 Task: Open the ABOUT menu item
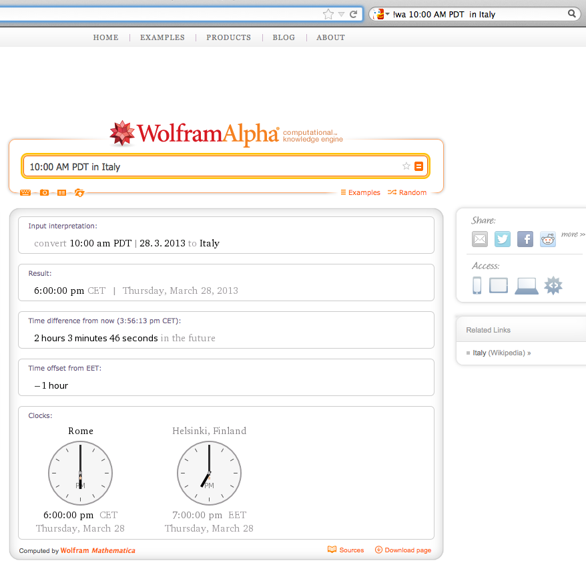tap(330, 37)
